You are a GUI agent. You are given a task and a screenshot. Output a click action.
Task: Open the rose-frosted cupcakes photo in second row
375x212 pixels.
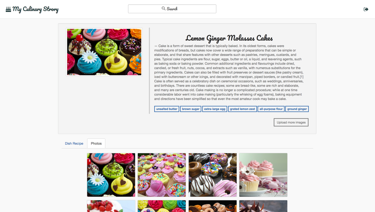click(x=162, y=206)
